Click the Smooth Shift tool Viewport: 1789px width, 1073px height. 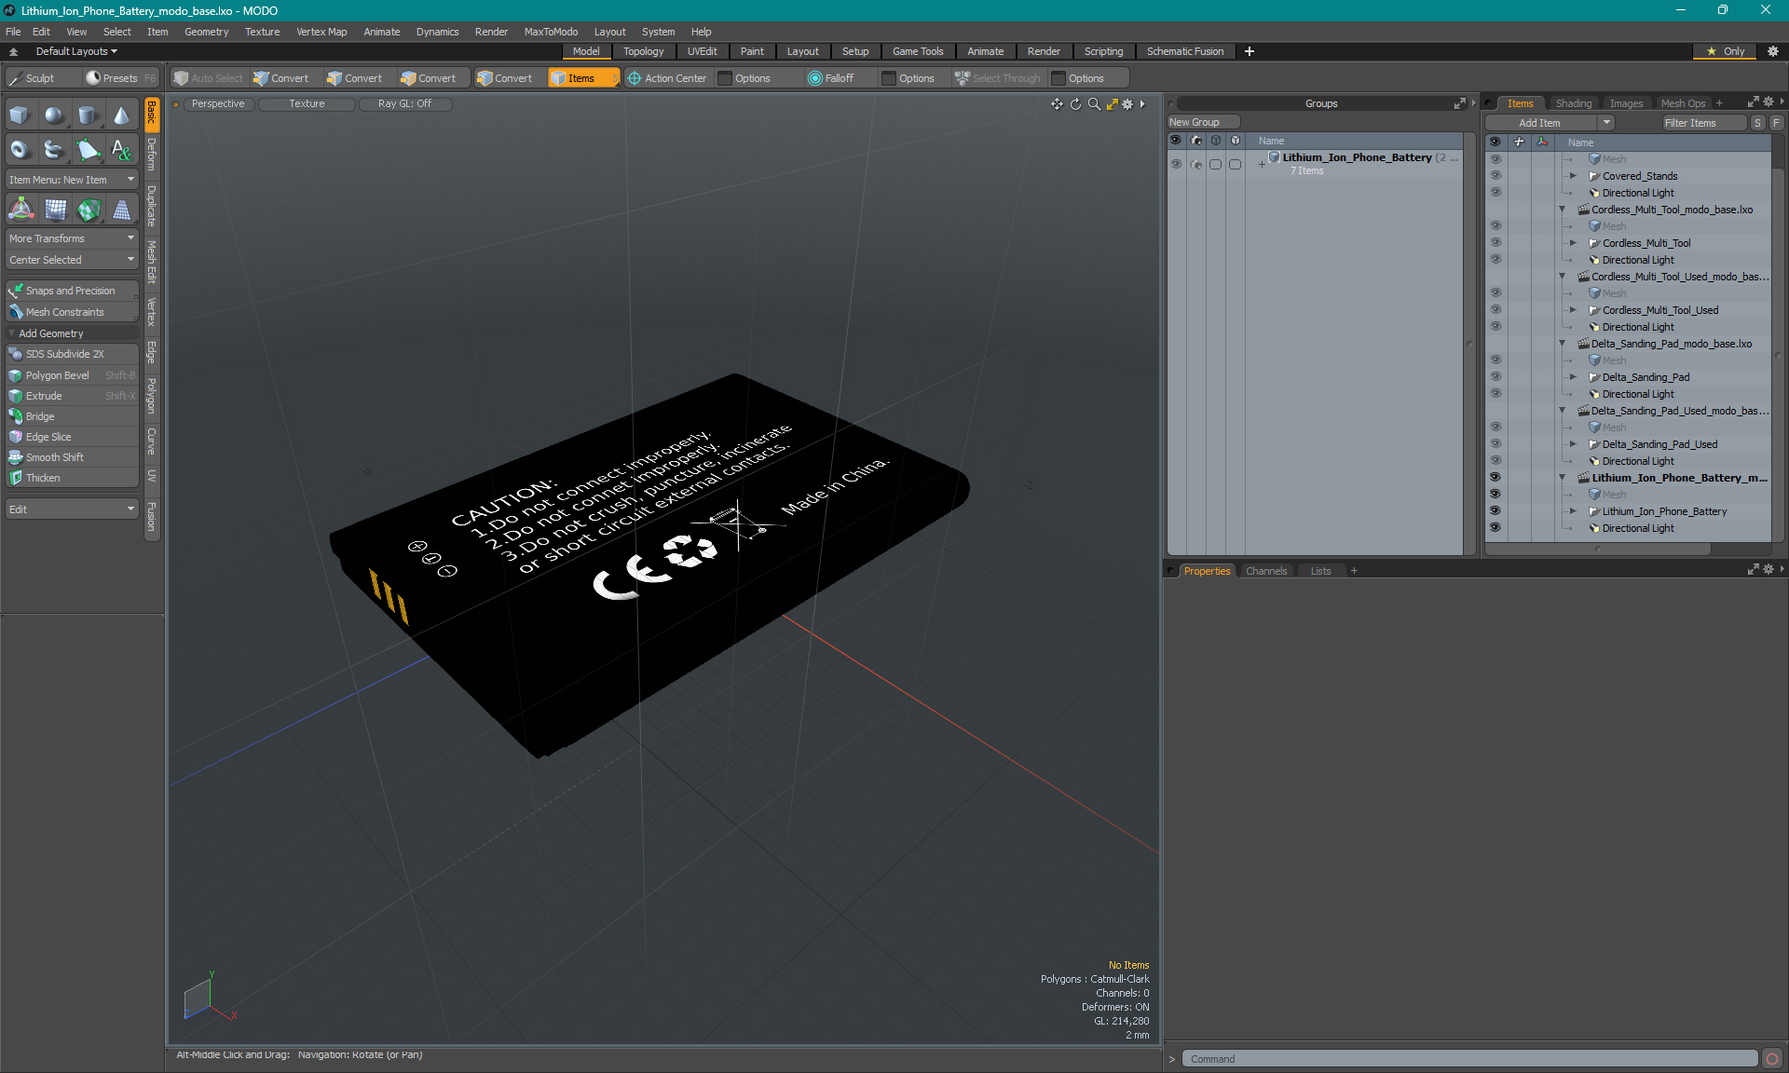(x=72, y=457)
